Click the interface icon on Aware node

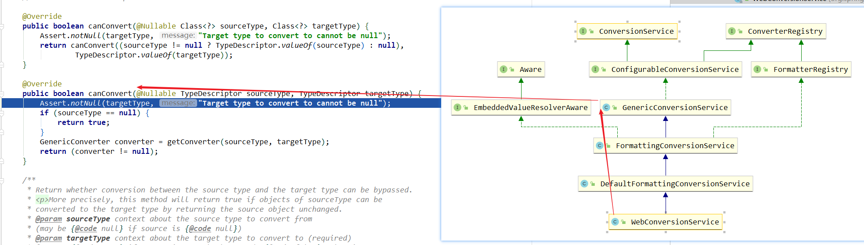[x=504, y=69]
